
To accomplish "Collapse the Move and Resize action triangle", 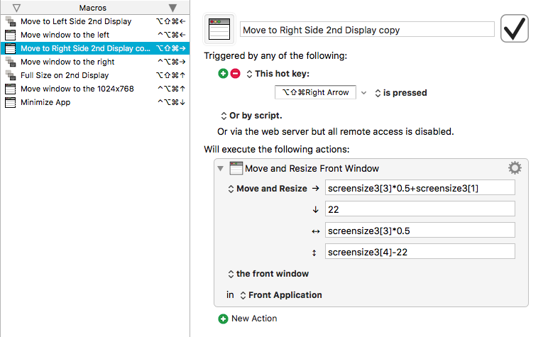I will pos(221,169).
